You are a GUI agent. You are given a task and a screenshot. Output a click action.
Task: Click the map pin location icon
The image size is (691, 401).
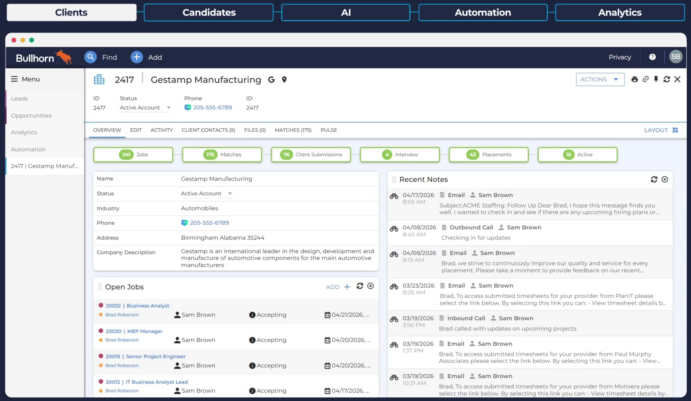284,80
